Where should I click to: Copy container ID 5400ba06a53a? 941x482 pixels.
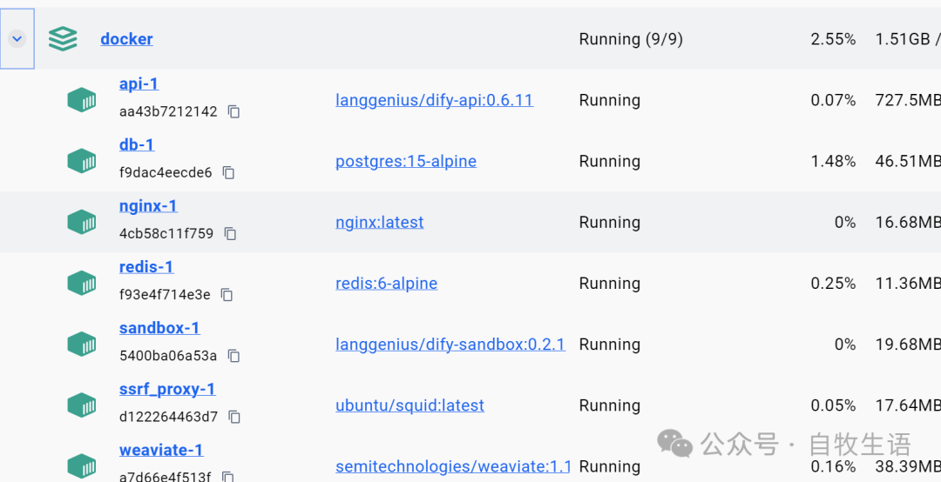234,356
